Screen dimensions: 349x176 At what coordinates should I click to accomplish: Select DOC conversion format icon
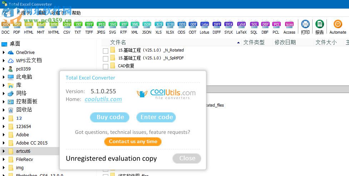[6, 25]
